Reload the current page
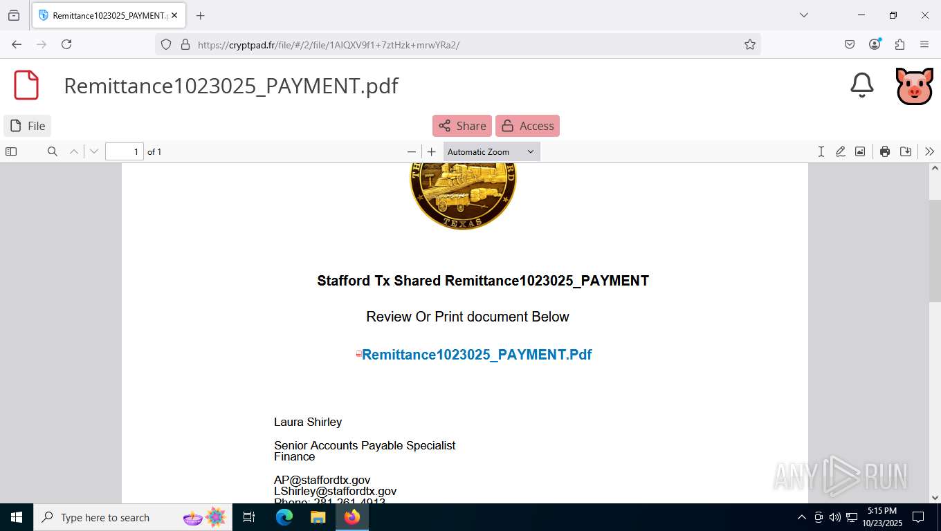The height and width of the screenshot is (531, 941). (x=66, y=44)
